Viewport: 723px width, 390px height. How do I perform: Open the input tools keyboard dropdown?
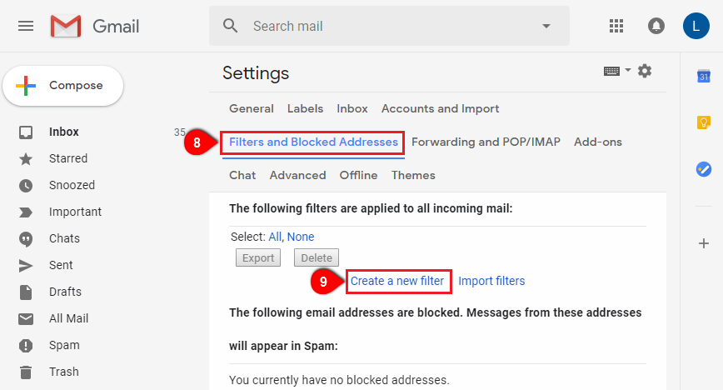click(617, 71)
